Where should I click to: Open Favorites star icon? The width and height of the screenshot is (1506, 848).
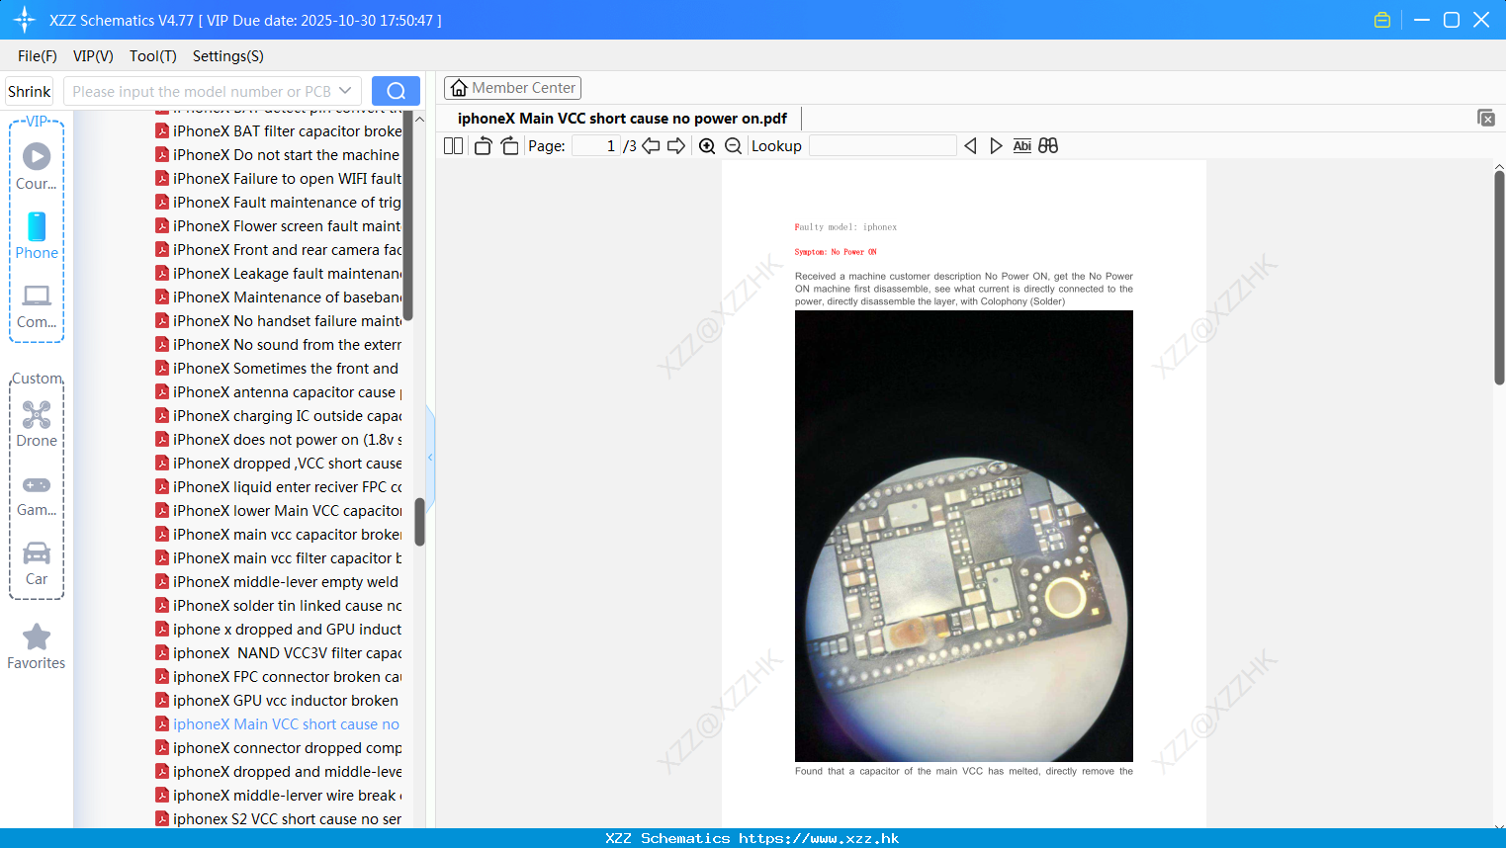(37, 636)
